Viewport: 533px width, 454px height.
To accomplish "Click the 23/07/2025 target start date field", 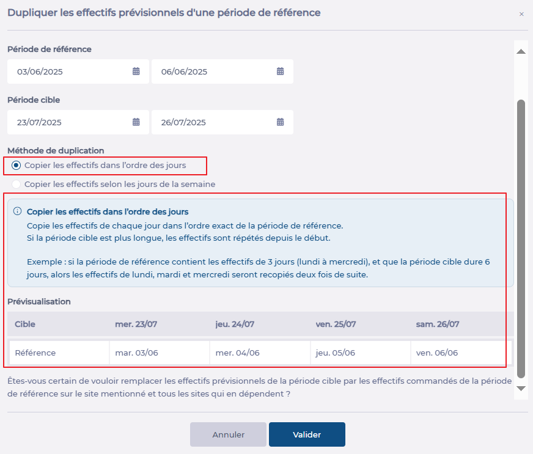I will pos(70,122).
